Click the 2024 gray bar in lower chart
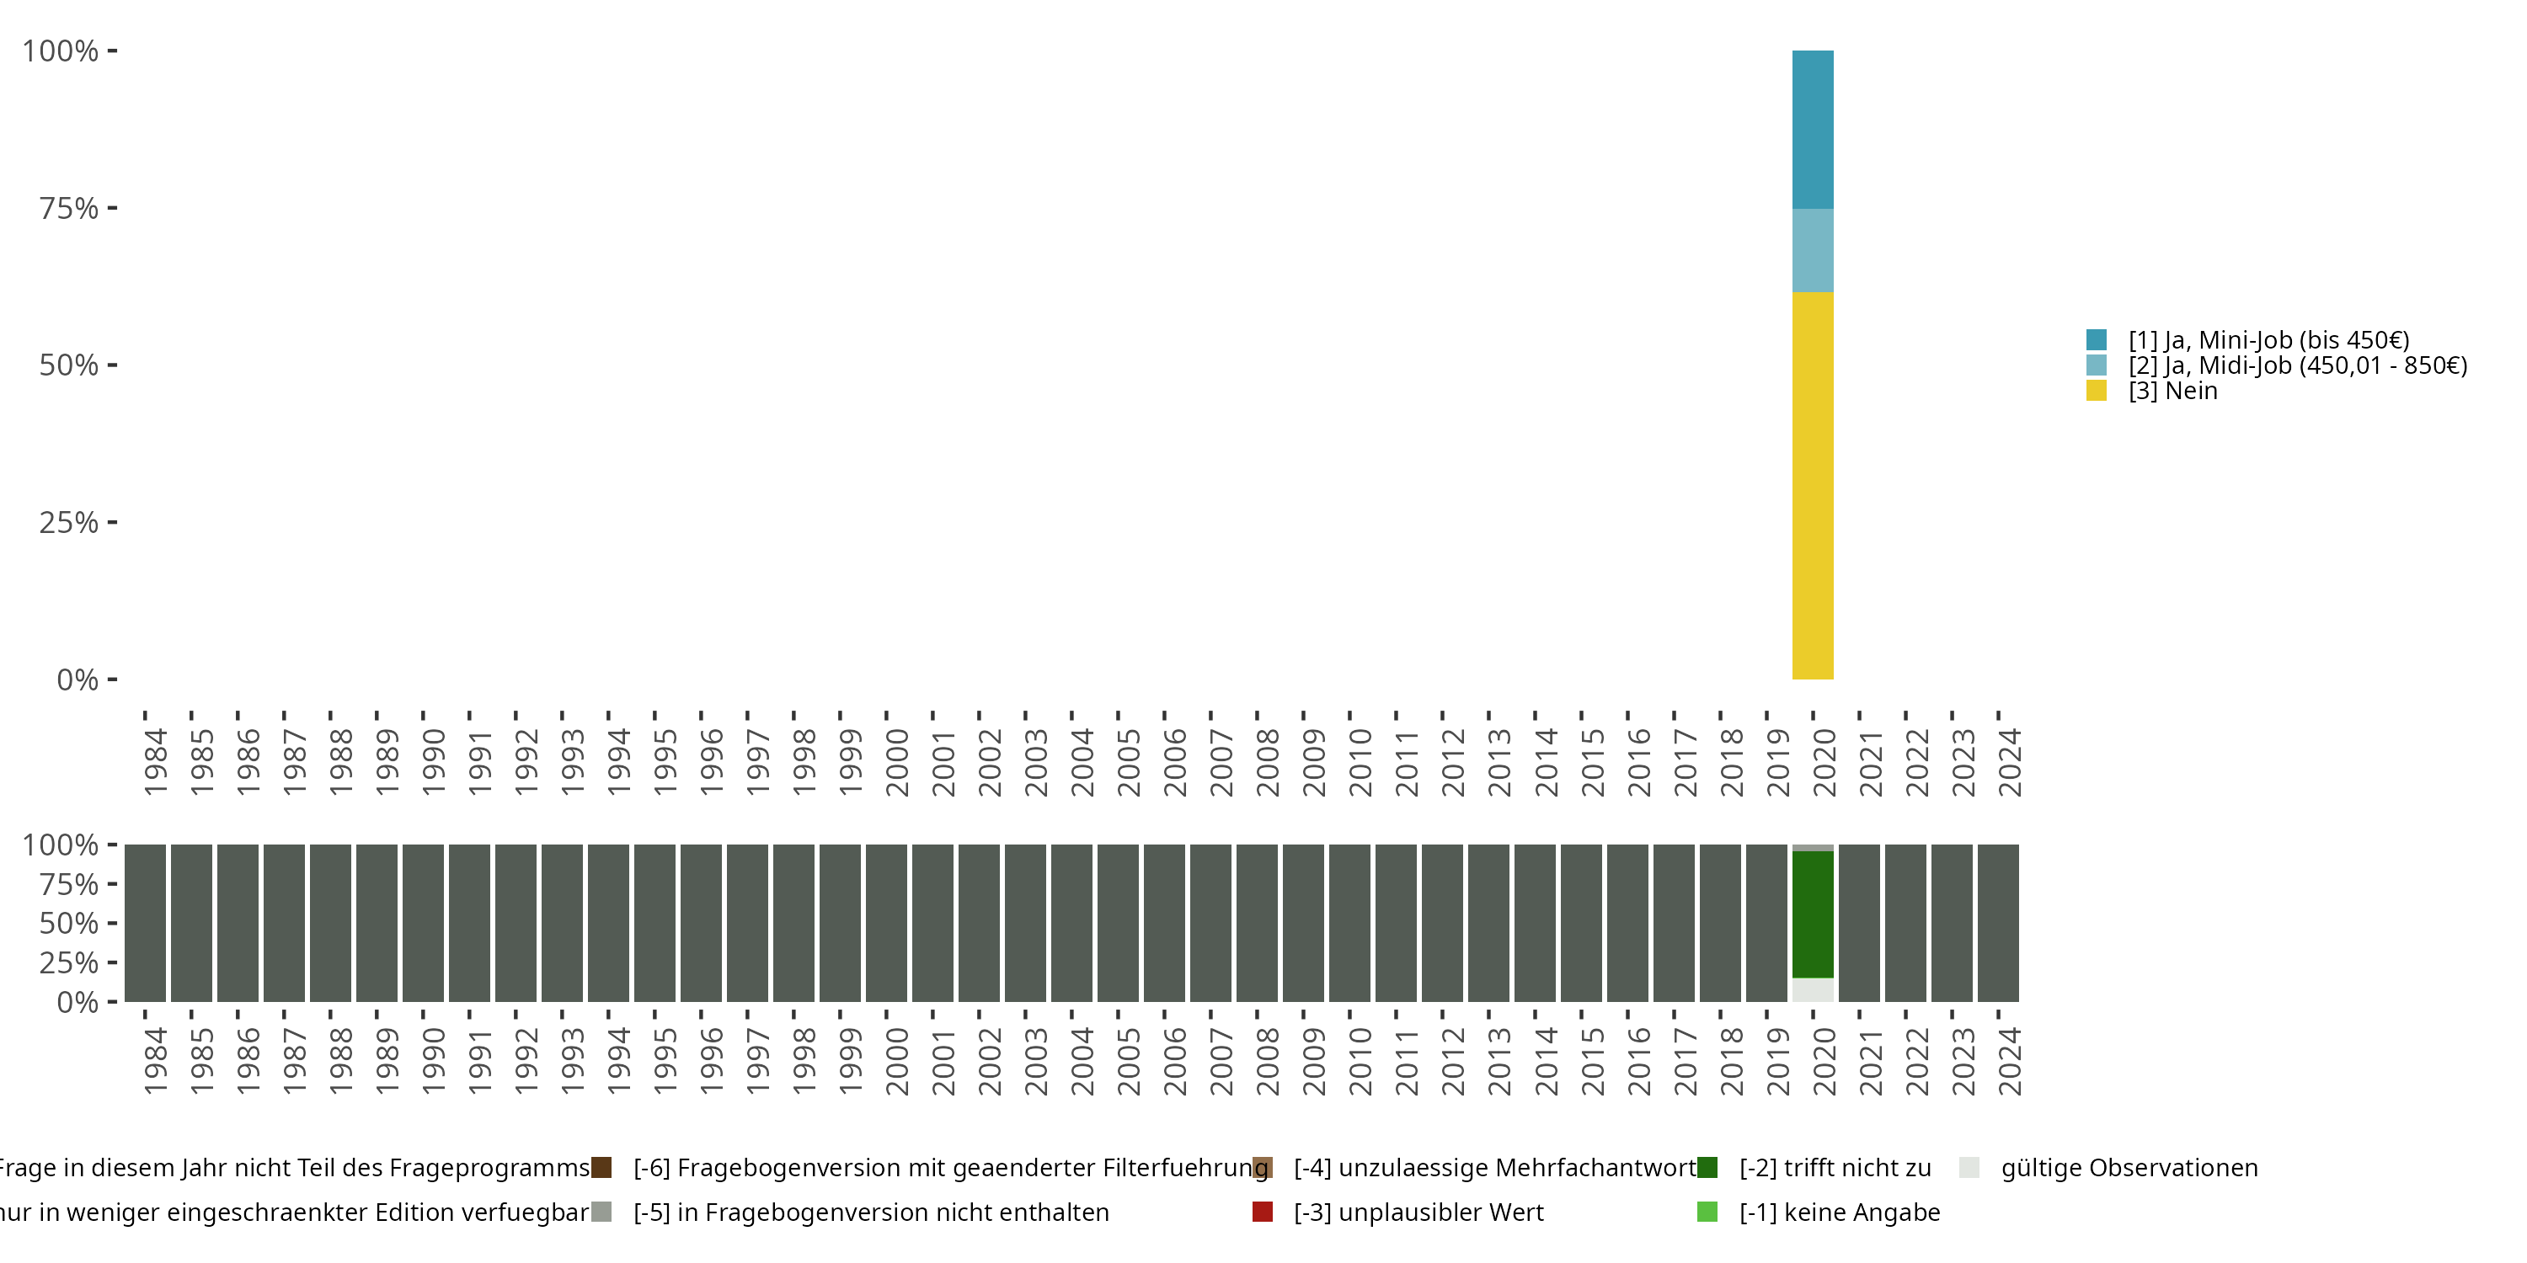2527x1263 pixels. 1998,923
